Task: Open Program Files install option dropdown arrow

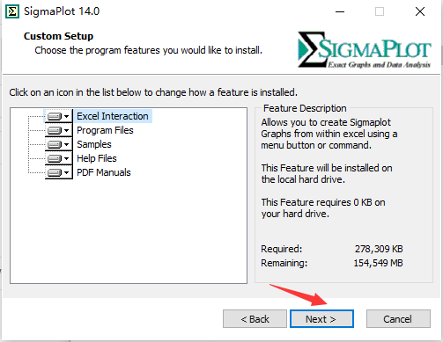Action: (x=67, y=130)
